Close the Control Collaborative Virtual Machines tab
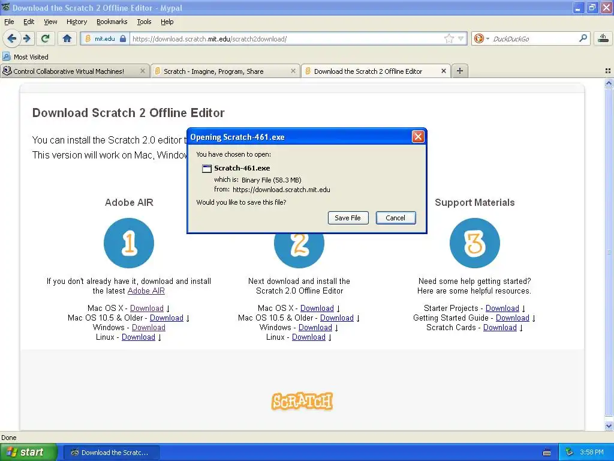Image resolution: width=614 pixels, height=461 pixels. pyautogui.click(x=143, y=71)
